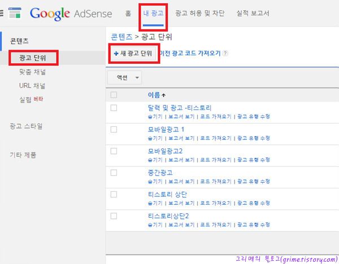This screenshot has height=264, width=339.
Task: Open URL 채널 in the sidebar
Action: pos(32,86)
